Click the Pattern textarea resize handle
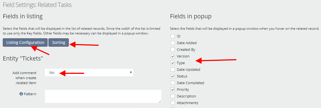The width and height of the screenshot is (321, 108). [160, 101]
